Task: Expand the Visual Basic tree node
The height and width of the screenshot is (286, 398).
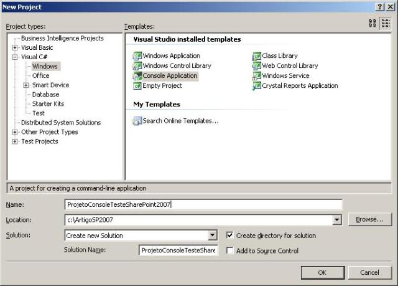Action: coord(15,48)
